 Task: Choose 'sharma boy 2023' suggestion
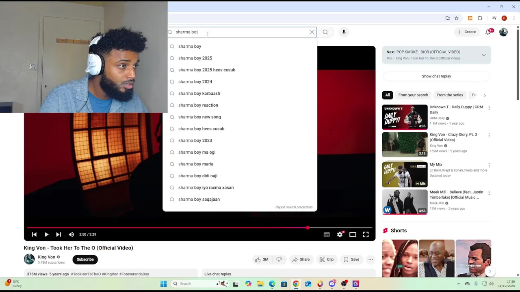(x=240, y=140)
